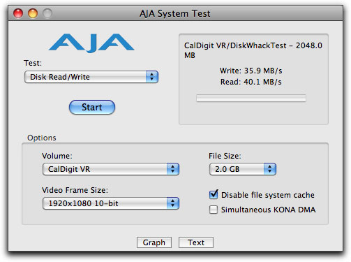The width and height of the screenshot is (351, 262).
Task: Click the Video Frame Size blue arrows
Action: coord(173,203)
